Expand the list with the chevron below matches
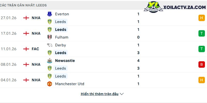Screen dimensions: 207x103 click(122, 94)
